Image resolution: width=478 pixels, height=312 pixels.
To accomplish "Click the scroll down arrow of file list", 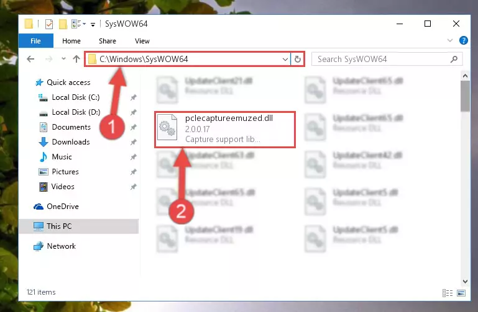I will pyautogui.click(x=465, y=281).
